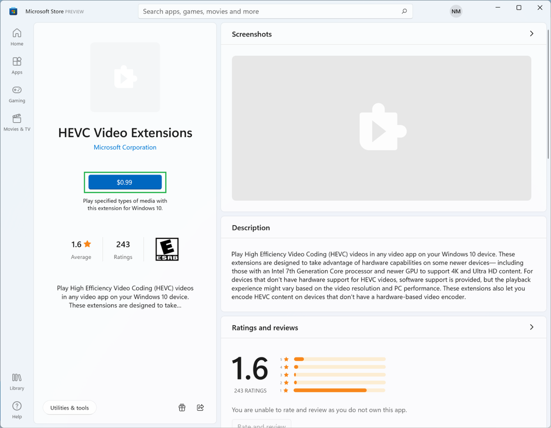This screenshot has width=551, height=428.
Task: Click the Microsoft Store logo
Action: [x=12, y=11]
